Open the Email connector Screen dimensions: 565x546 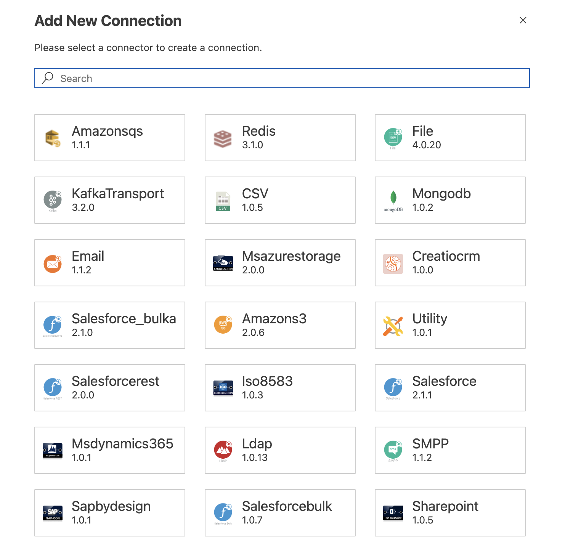tap(52, 263)
